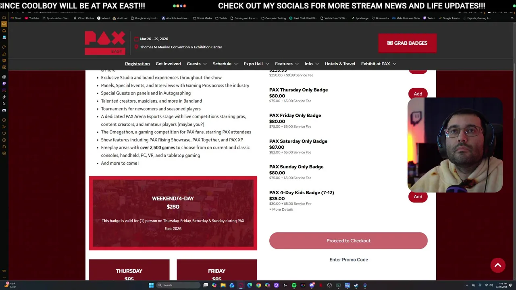The width and height of the screenshot is (516, 290).
Task: Click the location pin beside venue name
Action: [136, 47]
